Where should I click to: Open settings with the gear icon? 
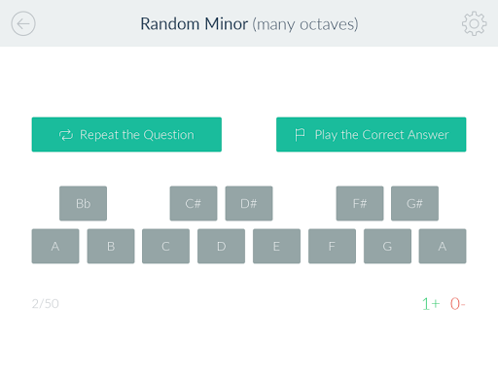tap(474, 23)
